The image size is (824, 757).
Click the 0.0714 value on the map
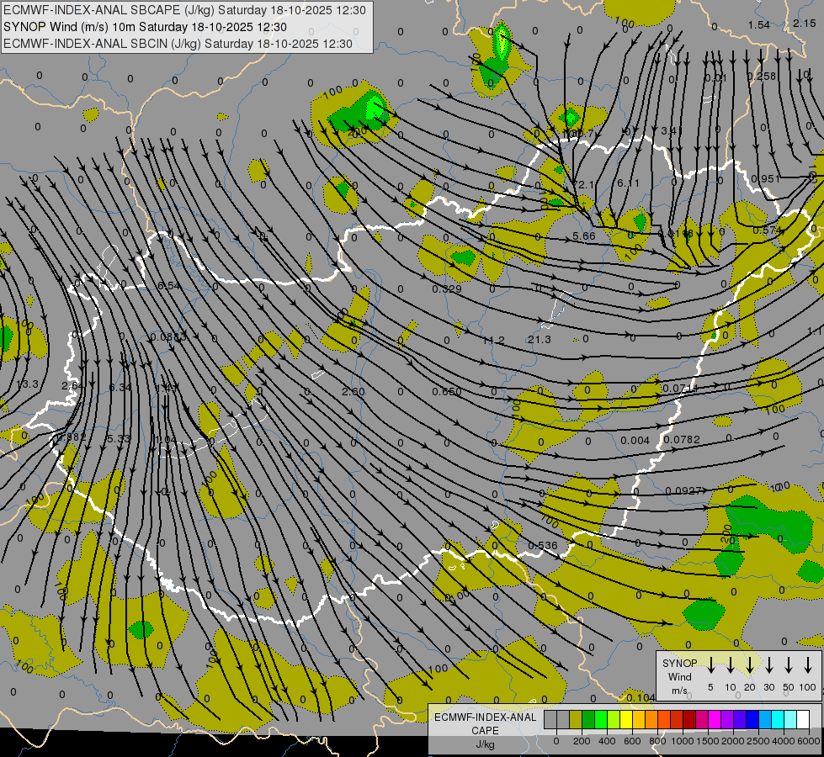(x=680, y=389)
